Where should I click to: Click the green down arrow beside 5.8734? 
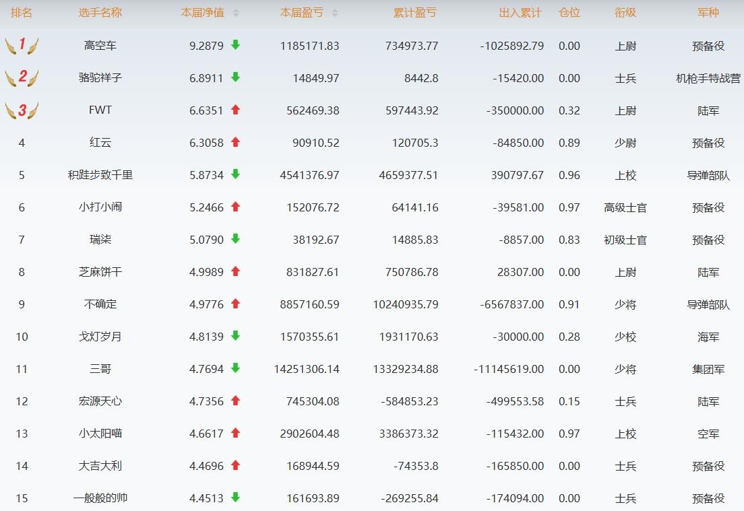[235, 174]
